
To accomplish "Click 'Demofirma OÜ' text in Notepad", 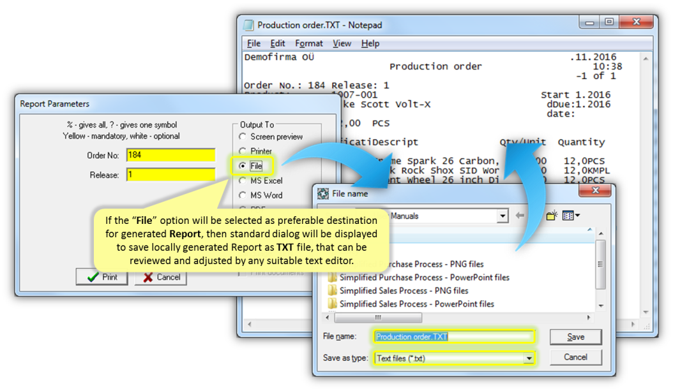I will (279, 57).
